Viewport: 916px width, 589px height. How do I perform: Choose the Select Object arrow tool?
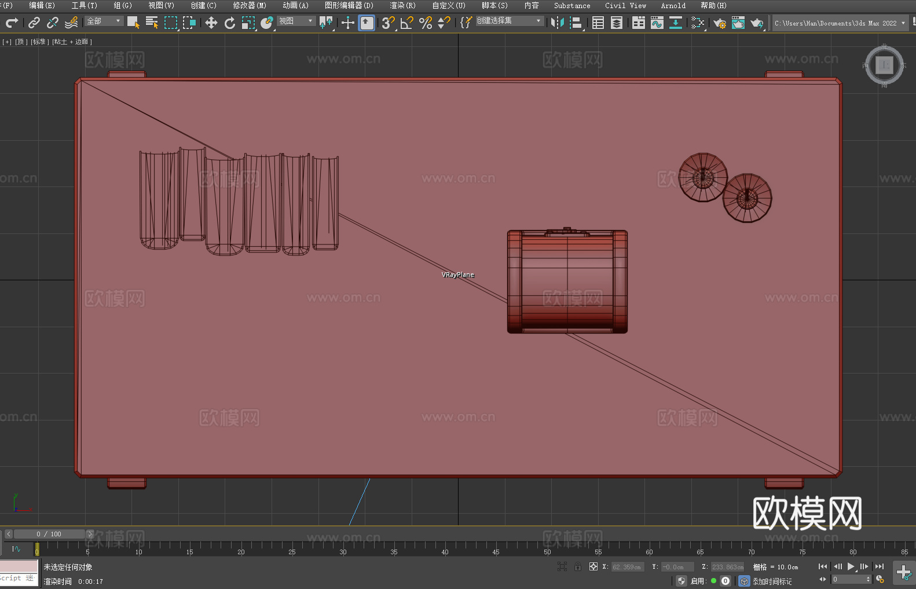pyautogui.click(x=133, y=23)
